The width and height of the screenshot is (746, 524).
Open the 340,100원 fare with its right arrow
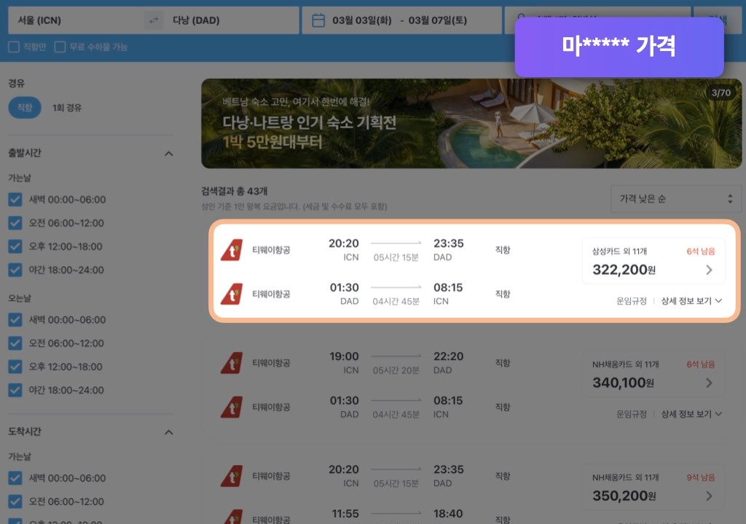(x=710, y=383)
